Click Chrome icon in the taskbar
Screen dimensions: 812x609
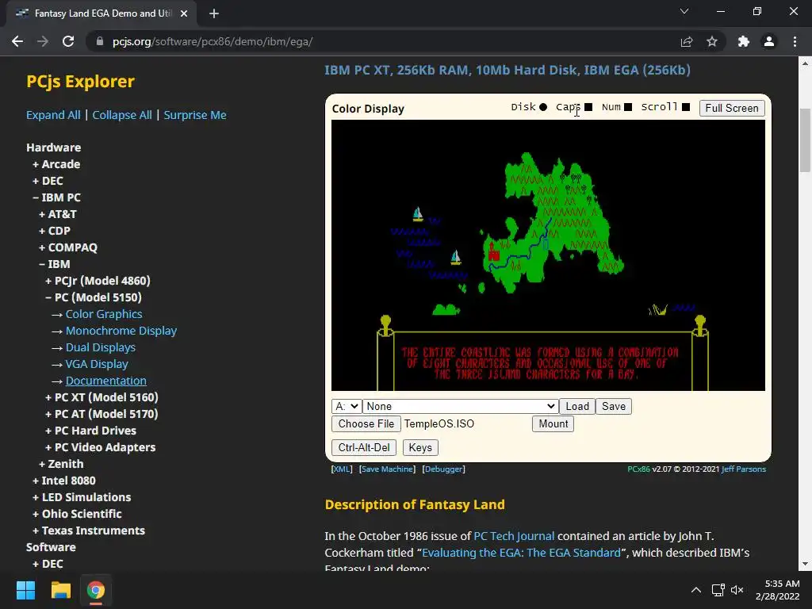96,590
